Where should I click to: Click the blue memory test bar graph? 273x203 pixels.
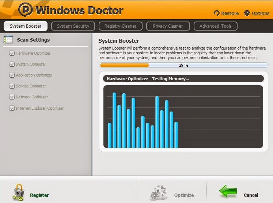point(183,117)
